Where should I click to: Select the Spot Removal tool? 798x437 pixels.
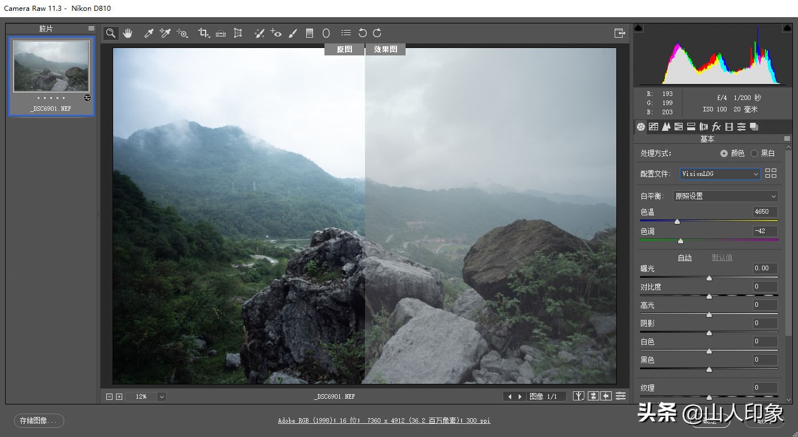[x=259, y=33]
